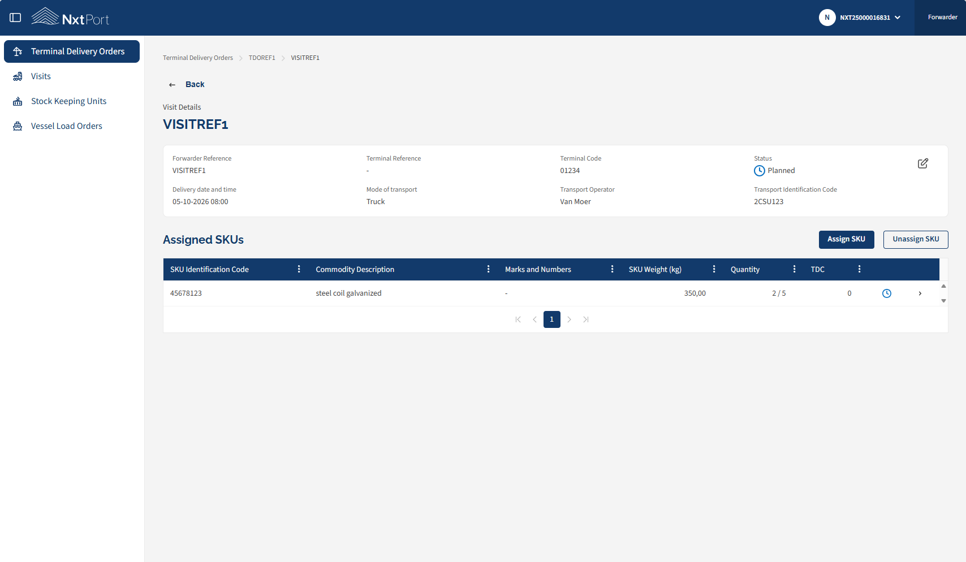The height and width of the screenshot is (562, 966).
Task: Expand row 45678123 details chevron
Action: (920, 293)
